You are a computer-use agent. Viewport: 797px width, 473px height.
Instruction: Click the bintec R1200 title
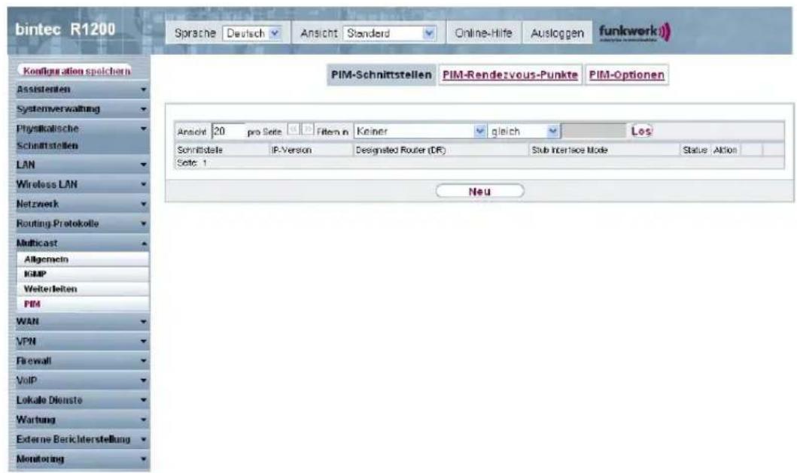click(65, 29)
